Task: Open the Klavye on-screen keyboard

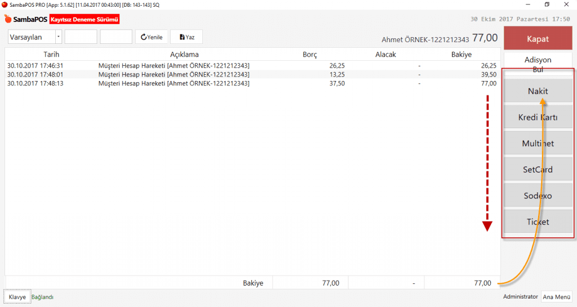Action: 17,297
